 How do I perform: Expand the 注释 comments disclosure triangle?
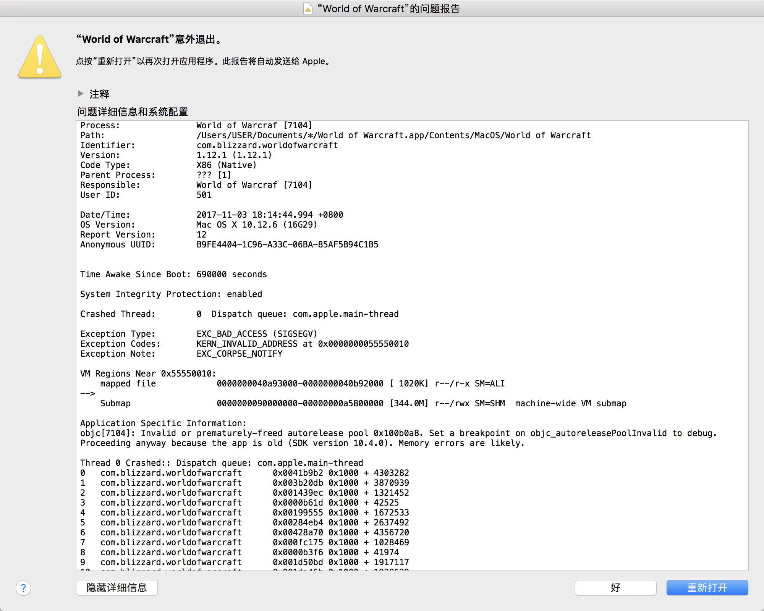pyautogui.click(x=81, y=94)
